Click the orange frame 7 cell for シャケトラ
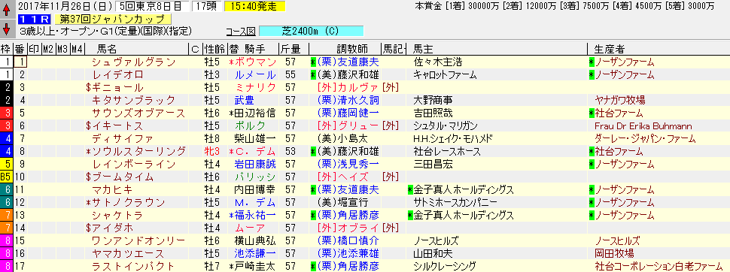The image size is (730, 272). (7, 215)
